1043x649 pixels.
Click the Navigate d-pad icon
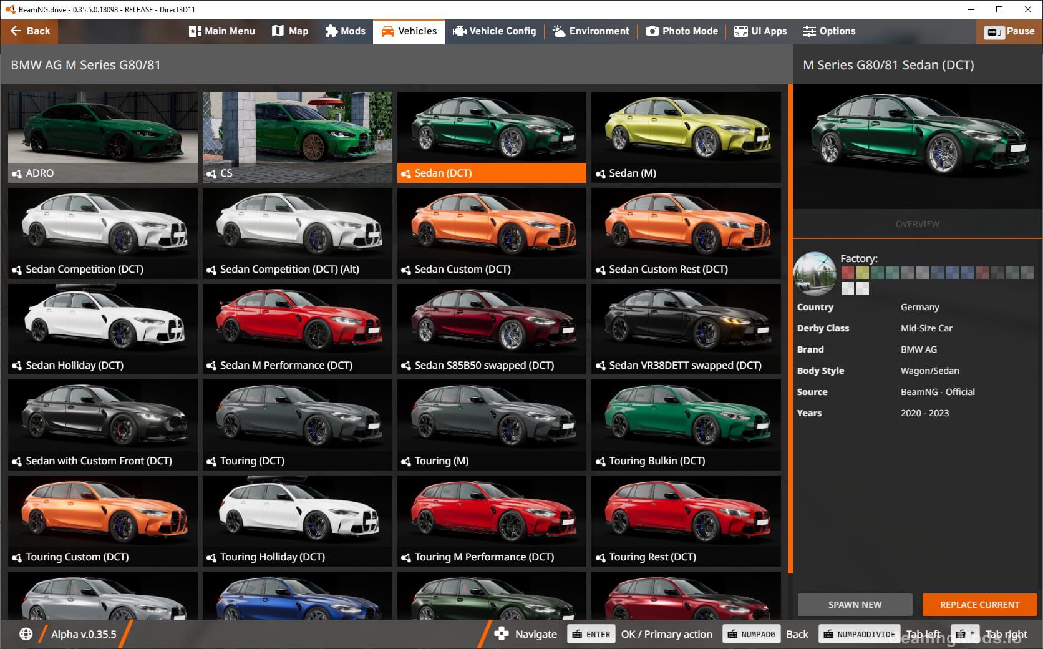tap(502, 634)
